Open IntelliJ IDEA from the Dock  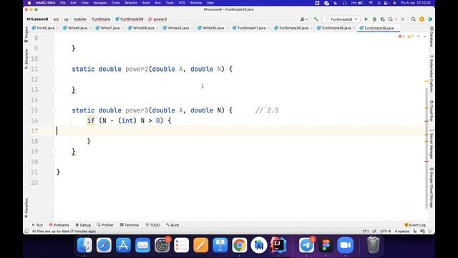pyautogui.click(x=278, y=245)
